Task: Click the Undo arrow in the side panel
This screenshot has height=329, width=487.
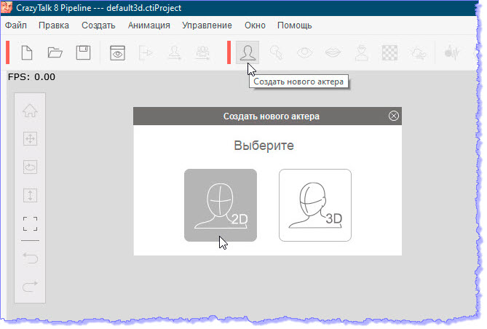Action: point(30,258)
